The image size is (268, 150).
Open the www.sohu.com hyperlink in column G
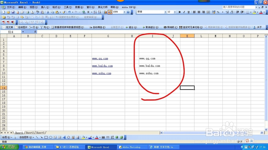(x=102, y=73)
